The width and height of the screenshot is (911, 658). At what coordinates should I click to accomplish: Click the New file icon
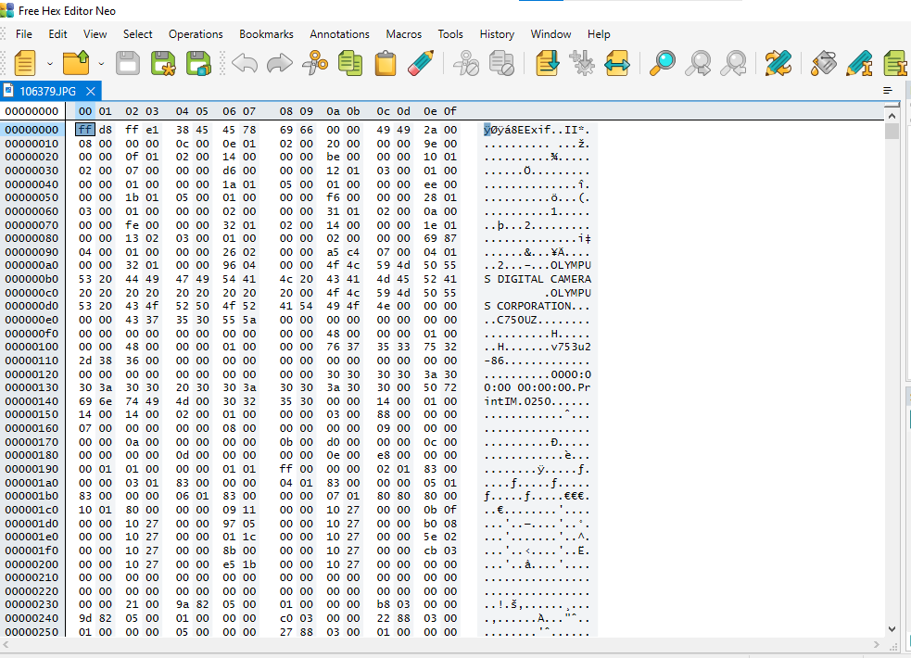pyautogui.click(x=24, y=63)
